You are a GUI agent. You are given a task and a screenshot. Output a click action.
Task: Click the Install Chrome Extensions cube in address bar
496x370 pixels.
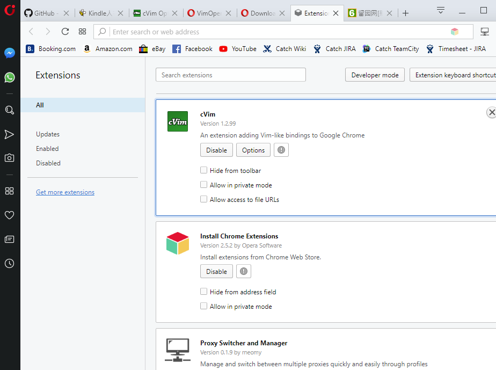pyautogui.click(x=455, y=31)
